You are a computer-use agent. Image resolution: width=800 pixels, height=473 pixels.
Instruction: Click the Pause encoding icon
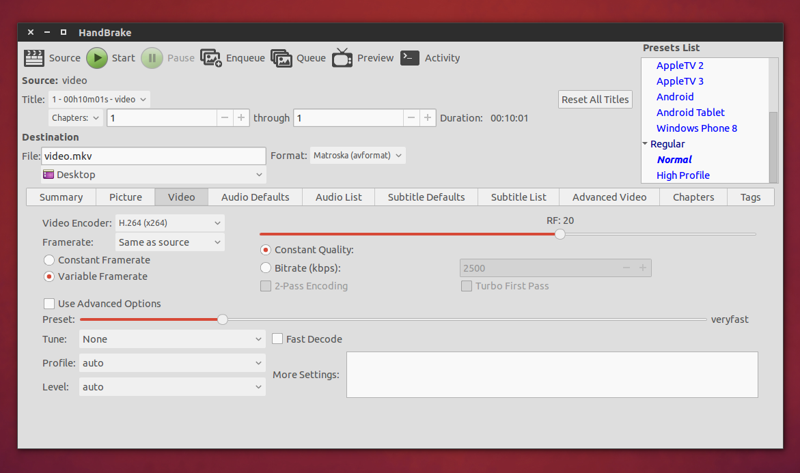pyautogui.click(x=152, y=58)
